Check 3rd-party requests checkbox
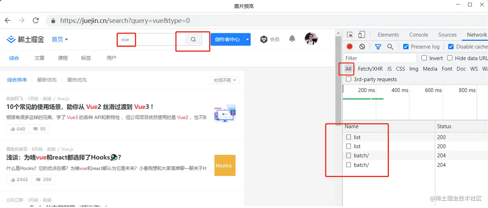 [349, 79]
